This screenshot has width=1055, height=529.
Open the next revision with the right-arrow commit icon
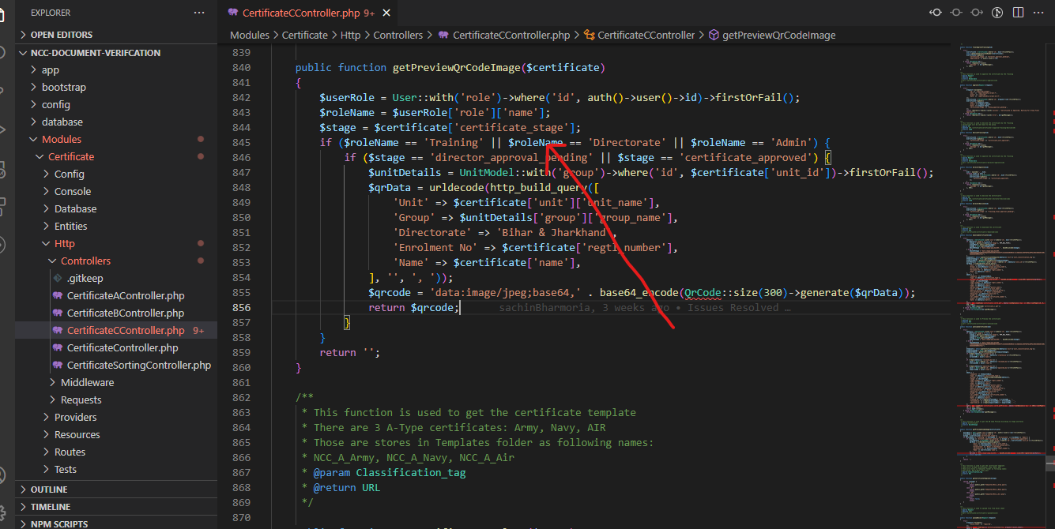pyautogui.click(x=977, y=12)
